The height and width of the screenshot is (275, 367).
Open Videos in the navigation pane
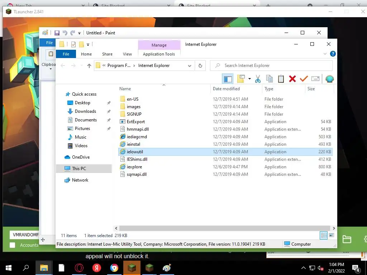pyautogui.click(x=81, y=146)
